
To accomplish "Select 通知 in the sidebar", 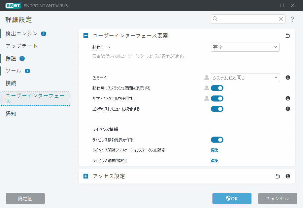I will tap(10, 114).
